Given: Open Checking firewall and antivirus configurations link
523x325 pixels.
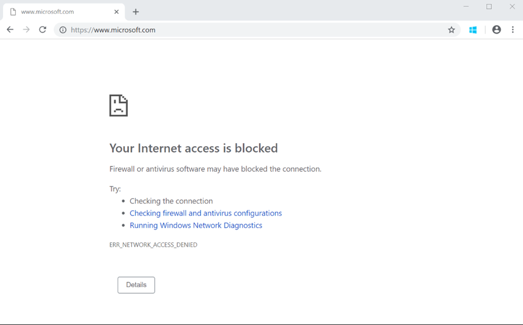Looking at the screenshot, I should [x=206, y=213].
